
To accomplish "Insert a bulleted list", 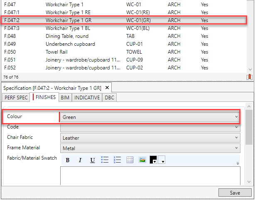I will [x=105, y=160].
